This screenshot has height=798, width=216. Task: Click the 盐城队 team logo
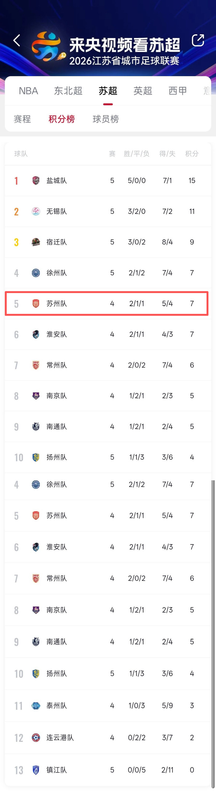36,180
